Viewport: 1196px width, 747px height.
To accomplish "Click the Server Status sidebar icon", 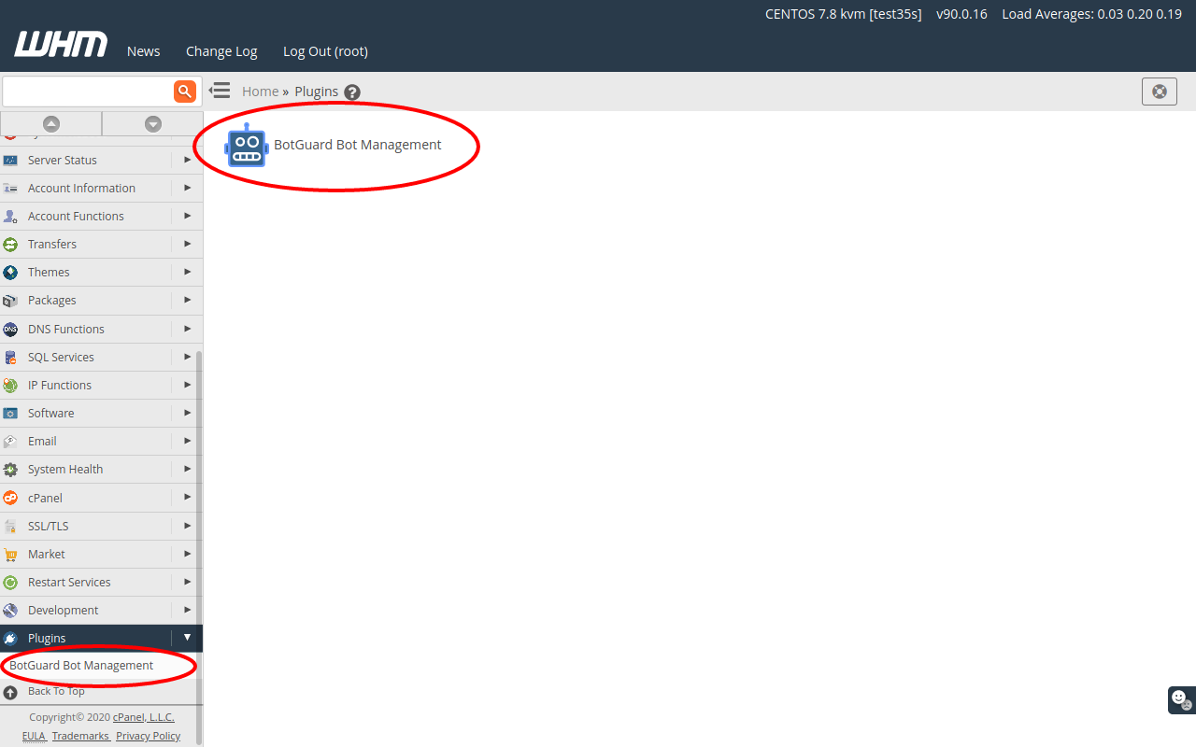I will pyautogui.click(x=10, y=161).
